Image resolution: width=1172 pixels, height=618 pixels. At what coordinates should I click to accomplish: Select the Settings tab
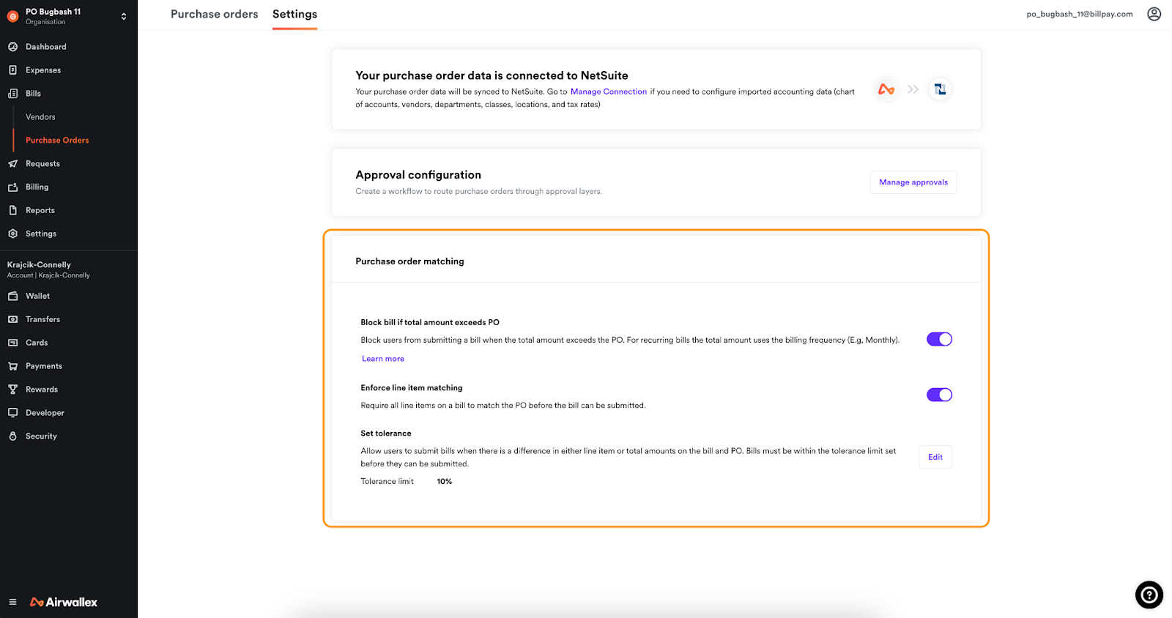click(x=294, y=14)
